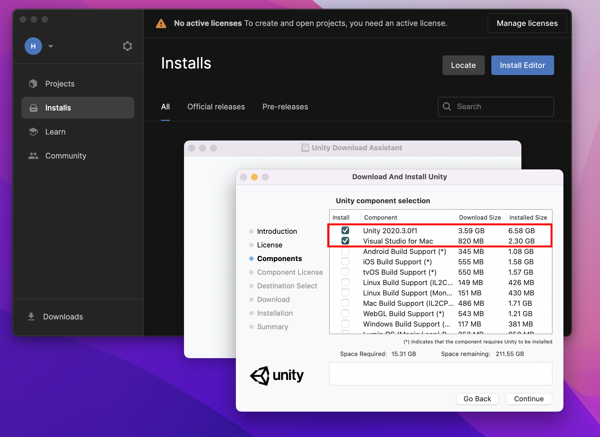Click the warning triangle license icon

coord(161,23)
